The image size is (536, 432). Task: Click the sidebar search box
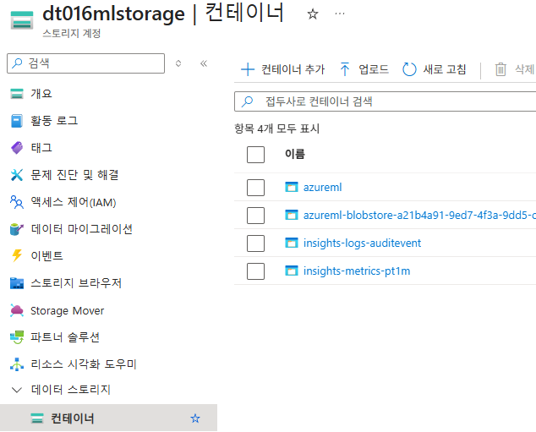(85, 63)
